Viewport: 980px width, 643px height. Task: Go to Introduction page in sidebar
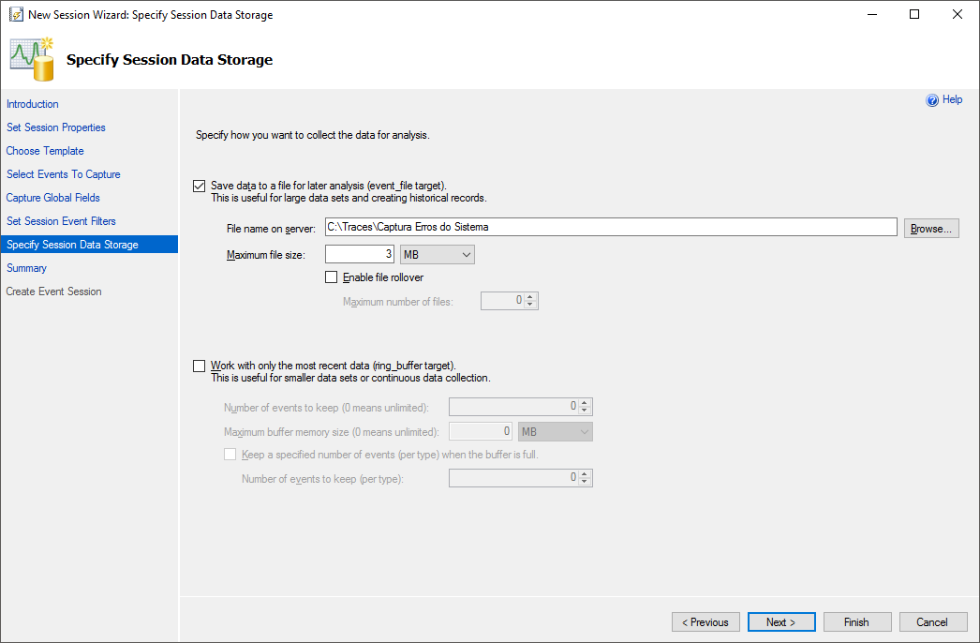(x=33, y=104)
